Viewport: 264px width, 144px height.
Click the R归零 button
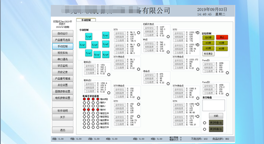221,48
